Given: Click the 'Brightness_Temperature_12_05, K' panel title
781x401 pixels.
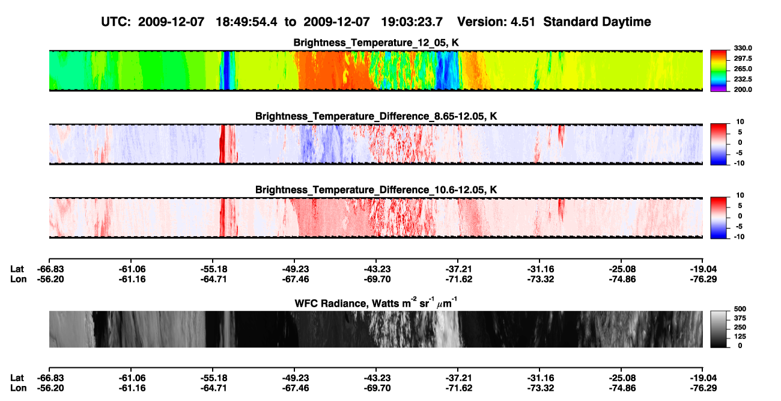Looking at the screenshot, I should [376, 43].
